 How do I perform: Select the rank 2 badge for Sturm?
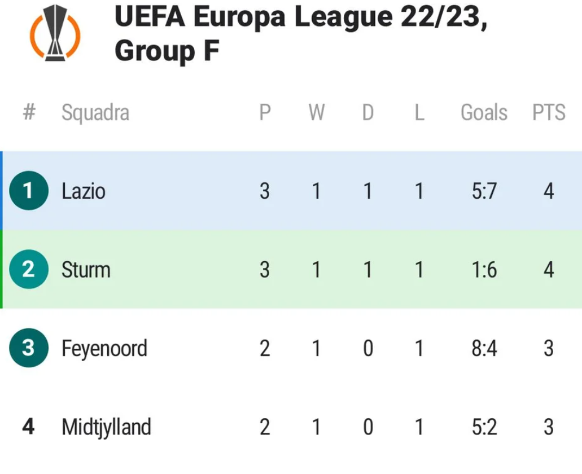point(29,269)
